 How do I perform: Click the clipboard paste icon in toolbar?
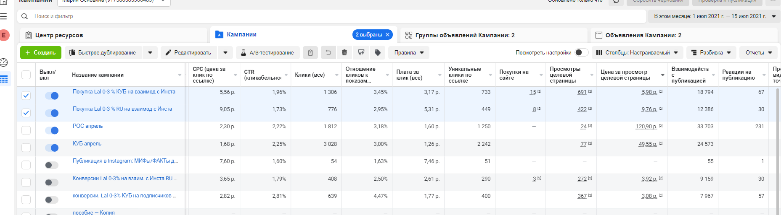pyautogui.click(x=310, y=53)
